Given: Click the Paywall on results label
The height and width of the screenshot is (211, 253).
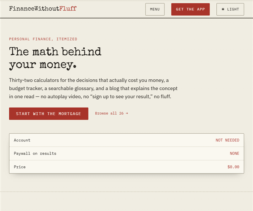Looking at the screenshot, I should 35,153.
